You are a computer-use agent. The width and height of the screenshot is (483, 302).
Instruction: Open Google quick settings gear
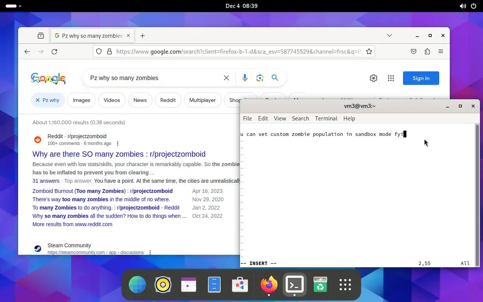pyautogui.click(x=374, y=78)
